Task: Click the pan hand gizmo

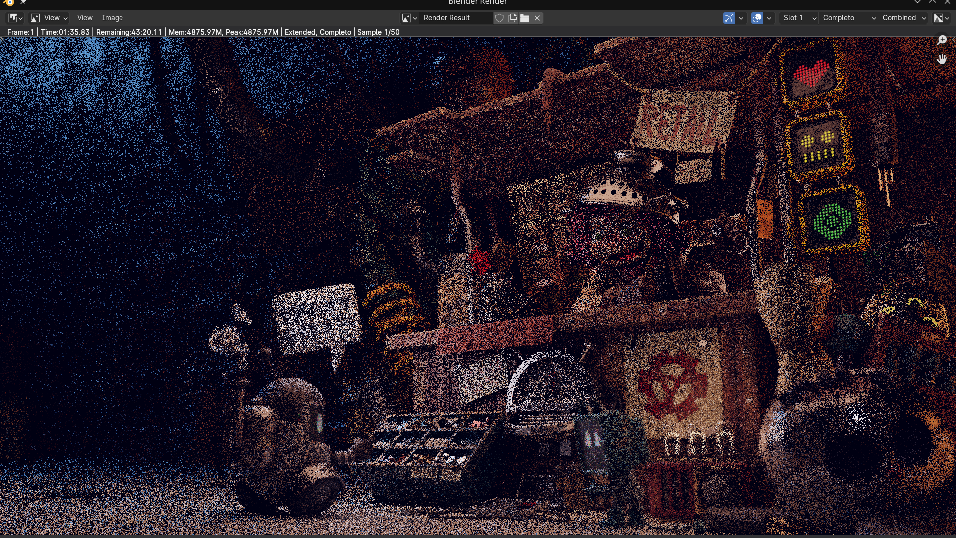Action: point(942,60)
